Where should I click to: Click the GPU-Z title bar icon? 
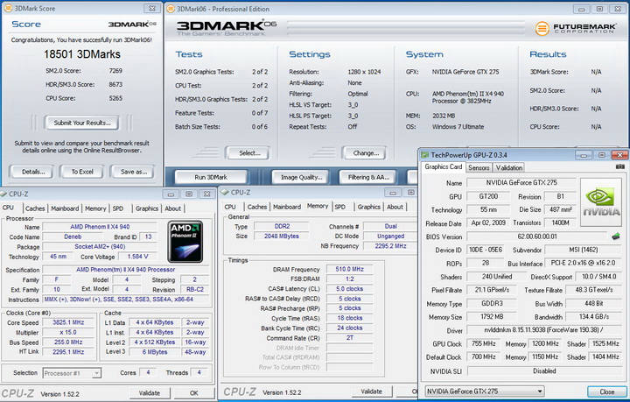tap(426, 153)
